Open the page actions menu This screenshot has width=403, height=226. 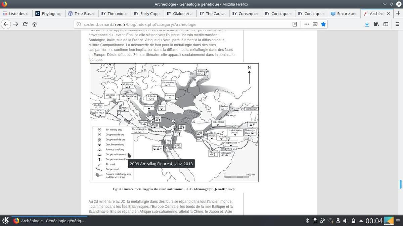coord(307,24)
